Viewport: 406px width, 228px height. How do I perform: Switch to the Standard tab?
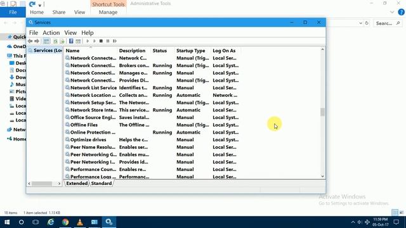(x=101, y=183)
